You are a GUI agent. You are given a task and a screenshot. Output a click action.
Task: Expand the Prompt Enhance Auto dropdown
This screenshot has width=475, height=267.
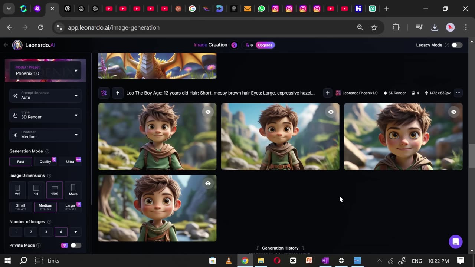45,95
